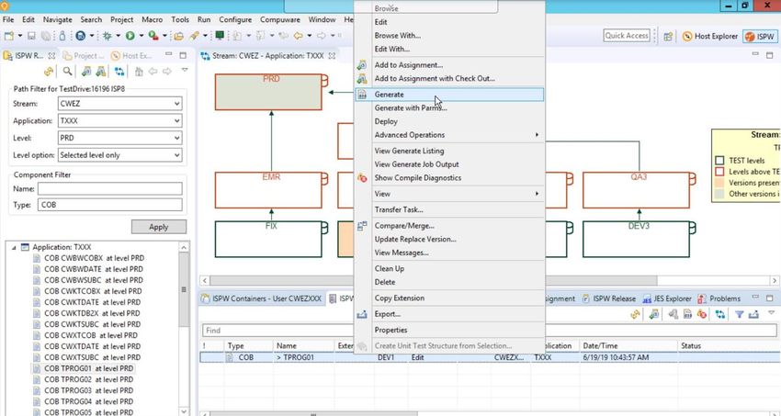Screen dimensions: 781x416
Task: Click the Compile Diagnostics icon in bottom toolbar
Action: pyautogui.click(x=701, y=314)
